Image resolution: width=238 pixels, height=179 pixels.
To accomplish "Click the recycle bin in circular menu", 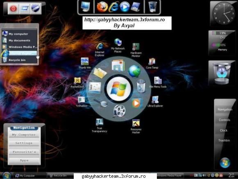I will click(x=141, y=86).
